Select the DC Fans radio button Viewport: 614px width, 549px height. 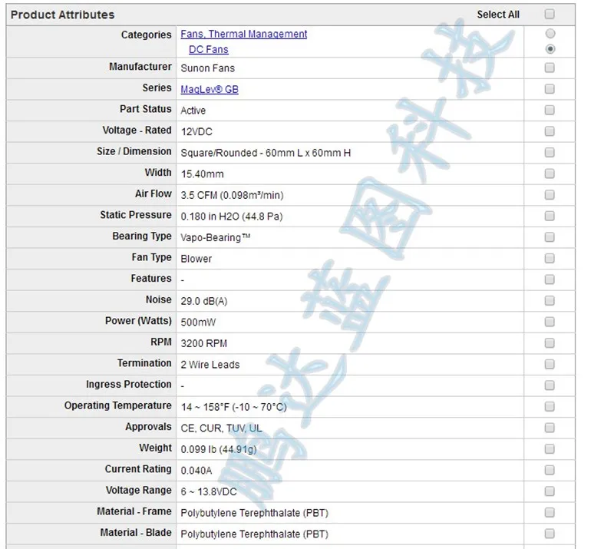(550, 49)
